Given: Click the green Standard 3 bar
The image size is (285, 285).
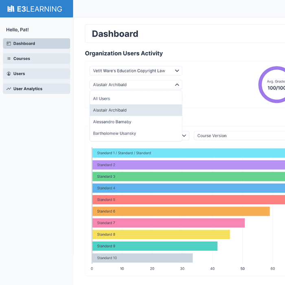Looking at the screenshot, I should coord(189,176).
